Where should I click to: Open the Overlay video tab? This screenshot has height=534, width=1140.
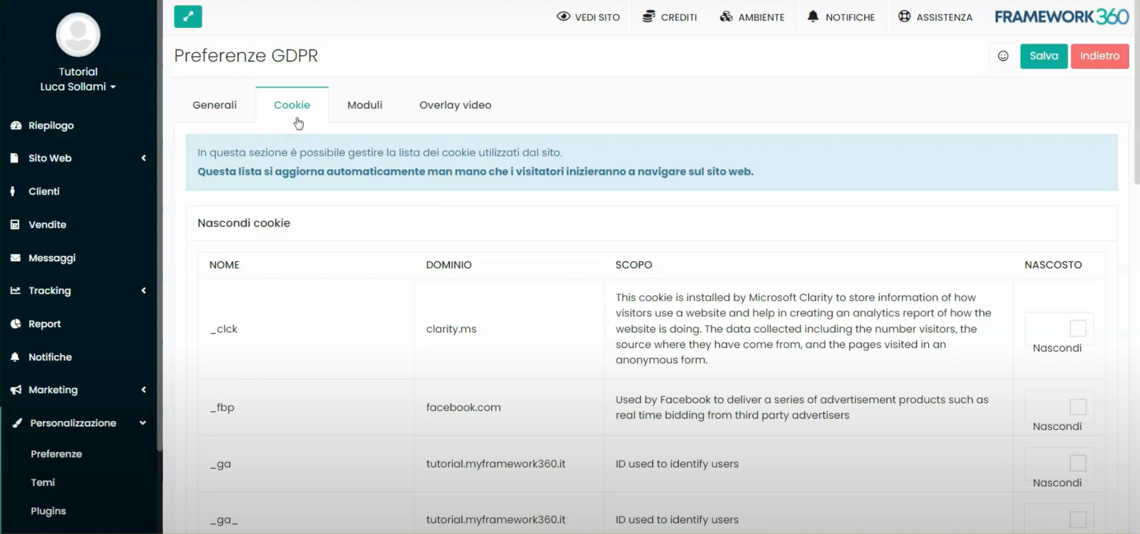click(x=455, y=105)
